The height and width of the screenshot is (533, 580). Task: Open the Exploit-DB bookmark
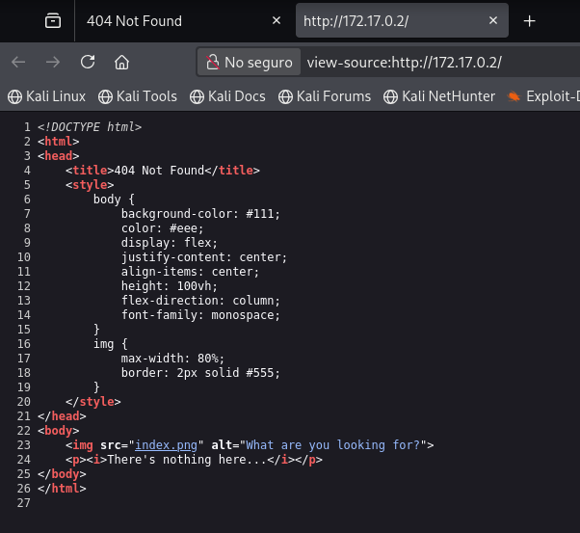(544, 96)
